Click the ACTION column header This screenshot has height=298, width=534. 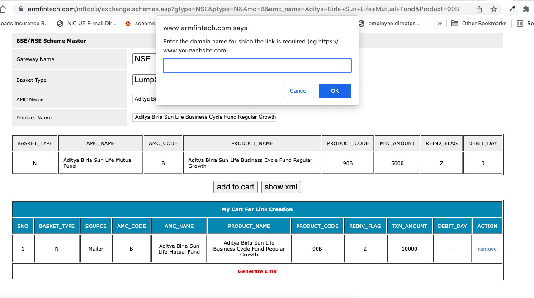click(x=487, y=226)
